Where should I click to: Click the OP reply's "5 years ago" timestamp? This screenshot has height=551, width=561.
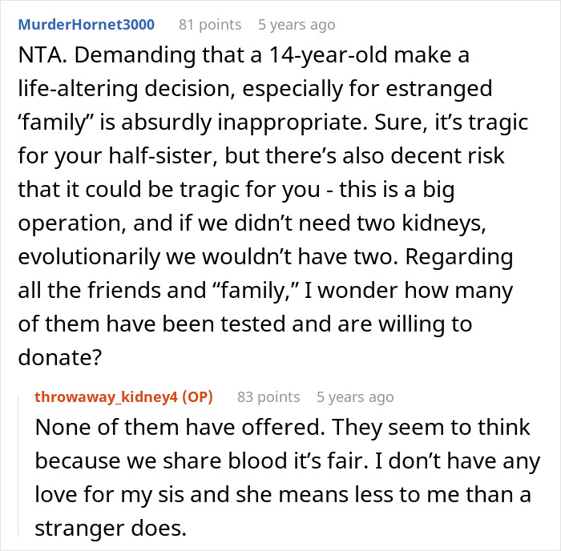[x=355, y=396]
